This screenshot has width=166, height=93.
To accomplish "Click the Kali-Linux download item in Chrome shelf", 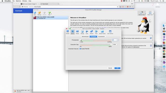I will (x=23, y=91).
